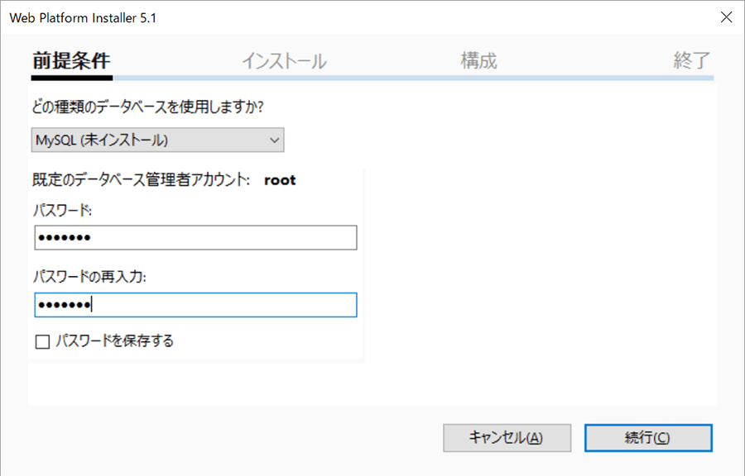745x476 pixels.
Task: Select the 終了 step heading
Action: 692,60
